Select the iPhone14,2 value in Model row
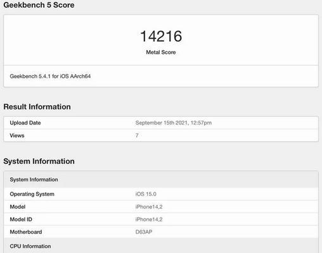 pyautogui.click(x=149, y=207)
